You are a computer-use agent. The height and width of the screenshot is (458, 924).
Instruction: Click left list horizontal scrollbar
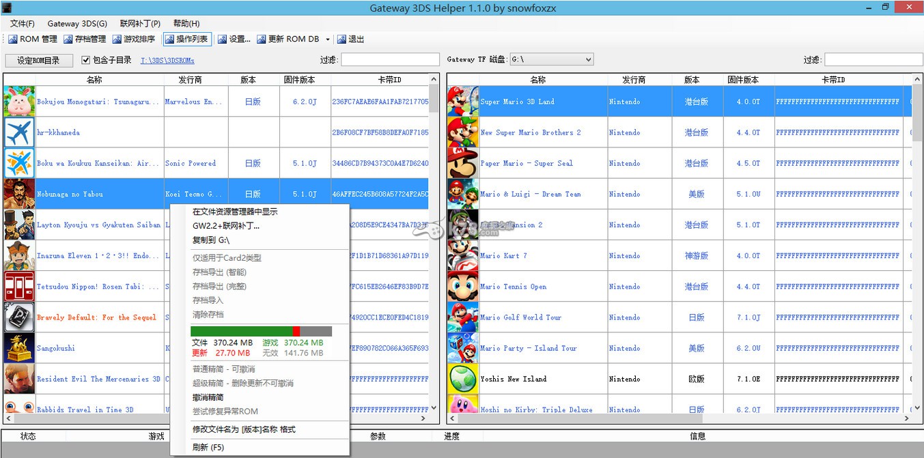point(216,418)
